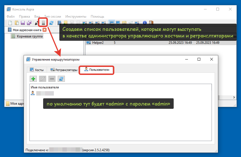Select Корневая группа in the tree
The height and width of the screenshot is (157, 241).
(30, 36)
